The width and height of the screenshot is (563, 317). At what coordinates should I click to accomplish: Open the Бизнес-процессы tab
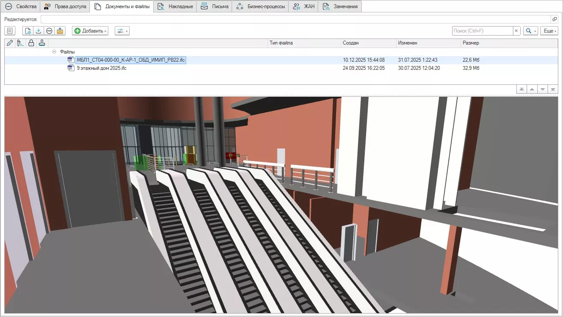pos(261,6)
